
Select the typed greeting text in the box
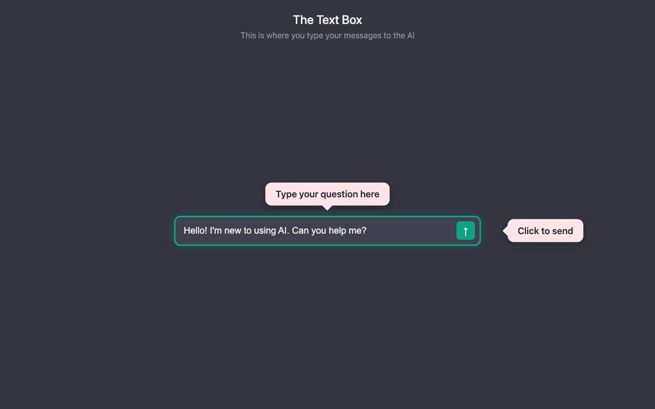click(x=274, y=231)
